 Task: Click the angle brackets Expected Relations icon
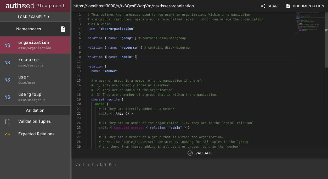coord(7,134)
